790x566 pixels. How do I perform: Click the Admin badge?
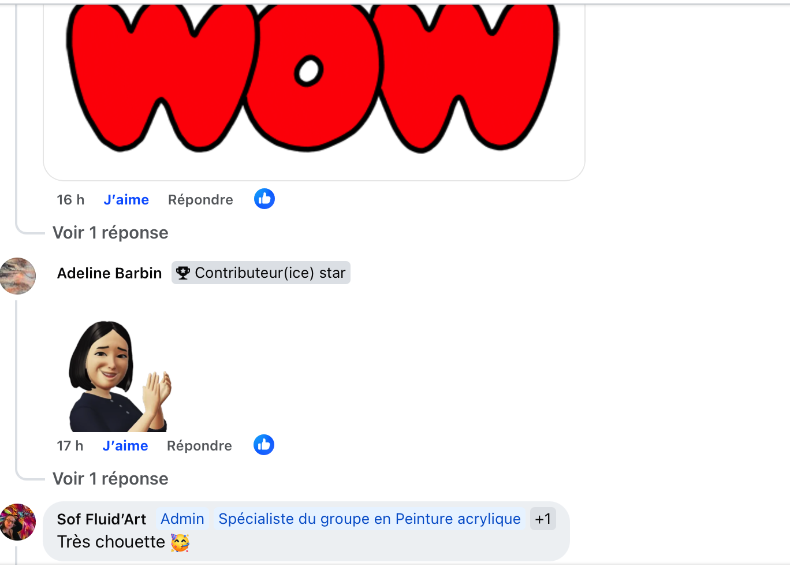182,519
